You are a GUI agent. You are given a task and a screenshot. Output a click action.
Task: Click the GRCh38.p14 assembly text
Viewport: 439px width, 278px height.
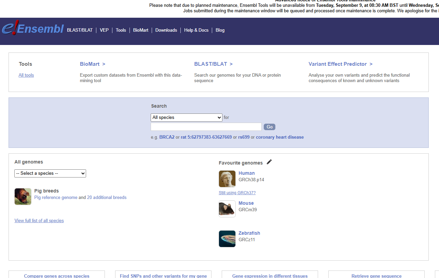(x=251, y=180)
